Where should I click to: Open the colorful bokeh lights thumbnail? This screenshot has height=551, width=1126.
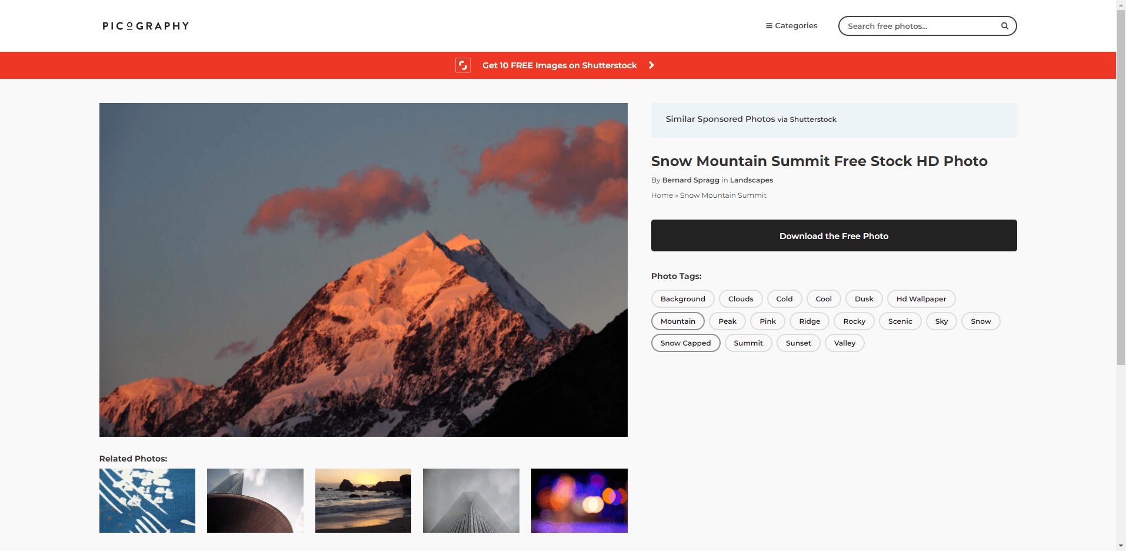click(x=579, y=500)
